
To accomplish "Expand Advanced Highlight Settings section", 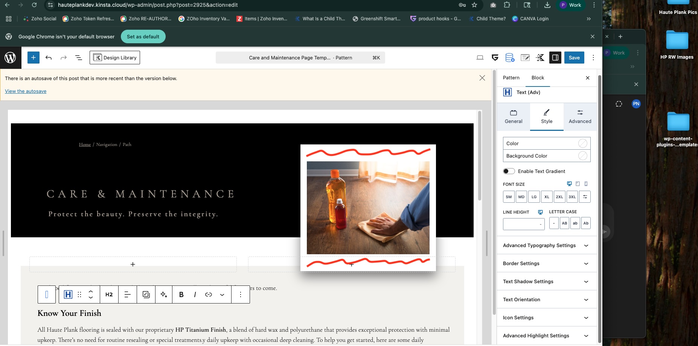I will click(547, 335).
